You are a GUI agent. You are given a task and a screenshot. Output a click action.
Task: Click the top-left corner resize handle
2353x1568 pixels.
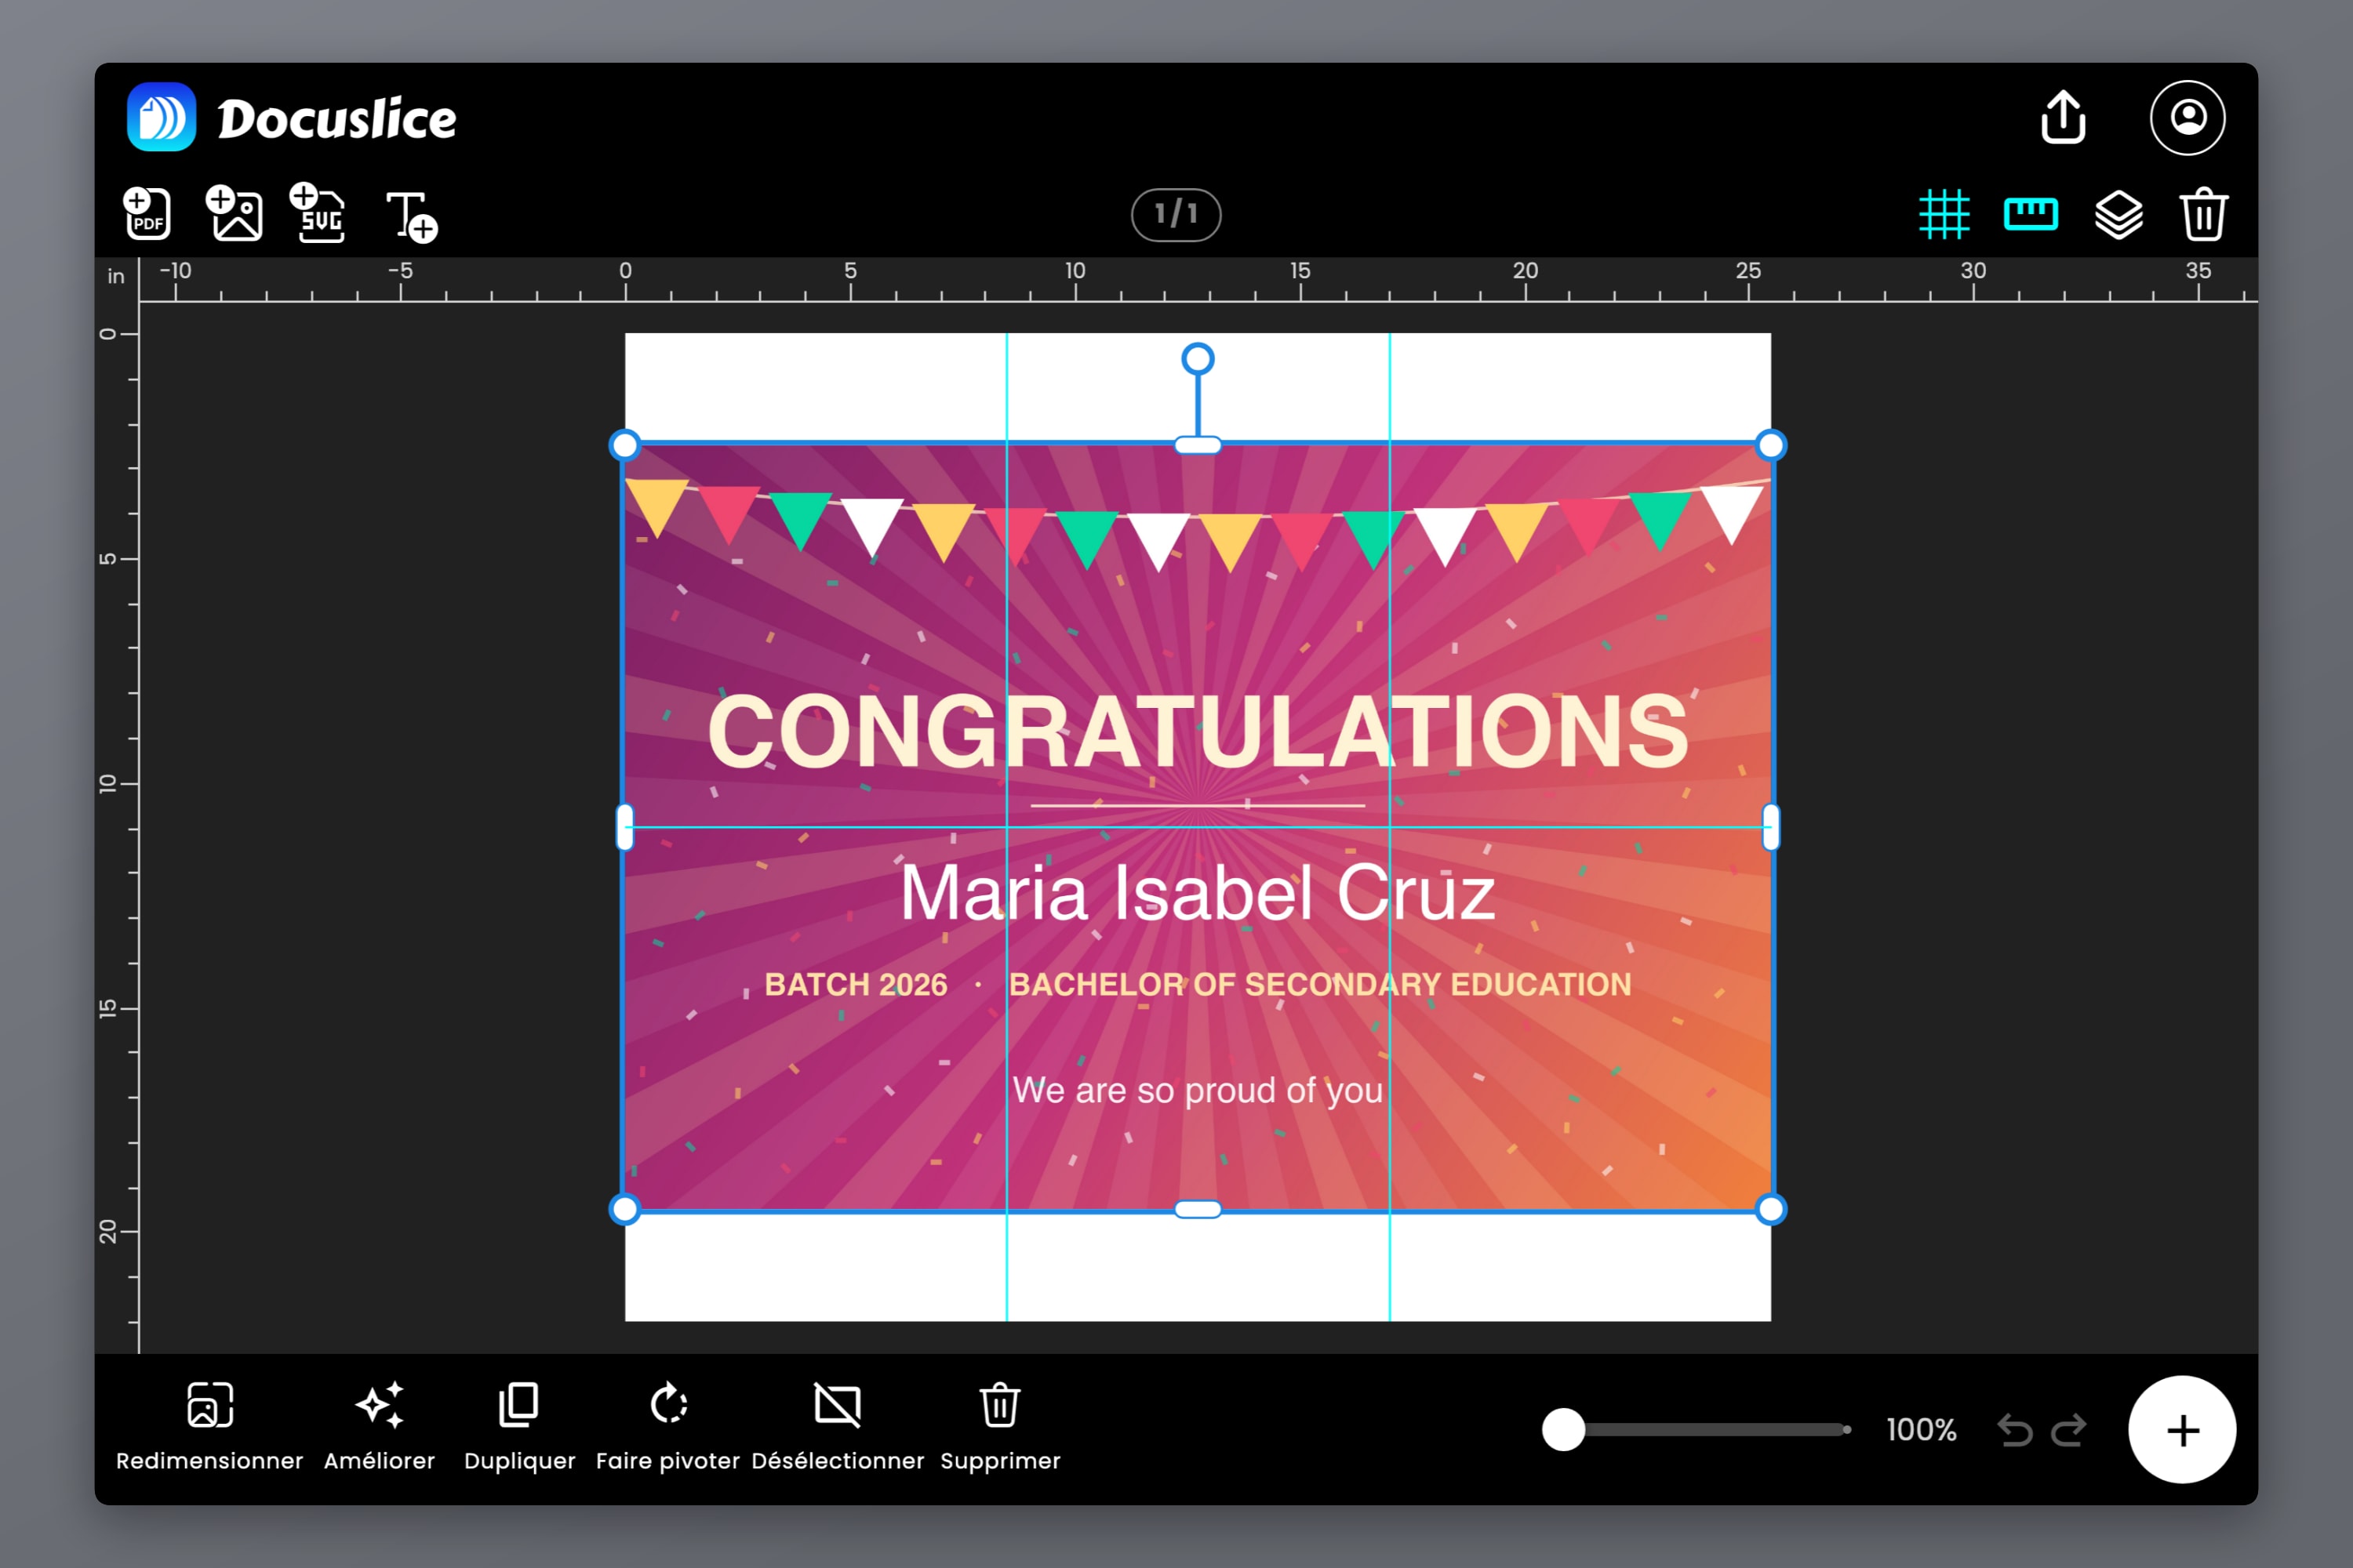[x=624, y=445]
